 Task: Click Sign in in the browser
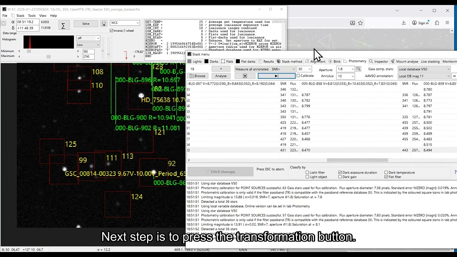tap(420, 23)
